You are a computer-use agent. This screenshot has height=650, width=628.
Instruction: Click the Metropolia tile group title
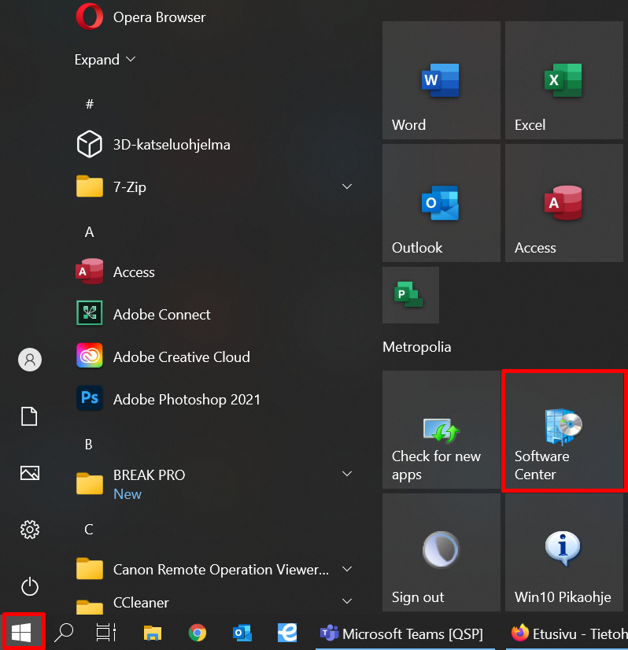[x=416, y=347]
